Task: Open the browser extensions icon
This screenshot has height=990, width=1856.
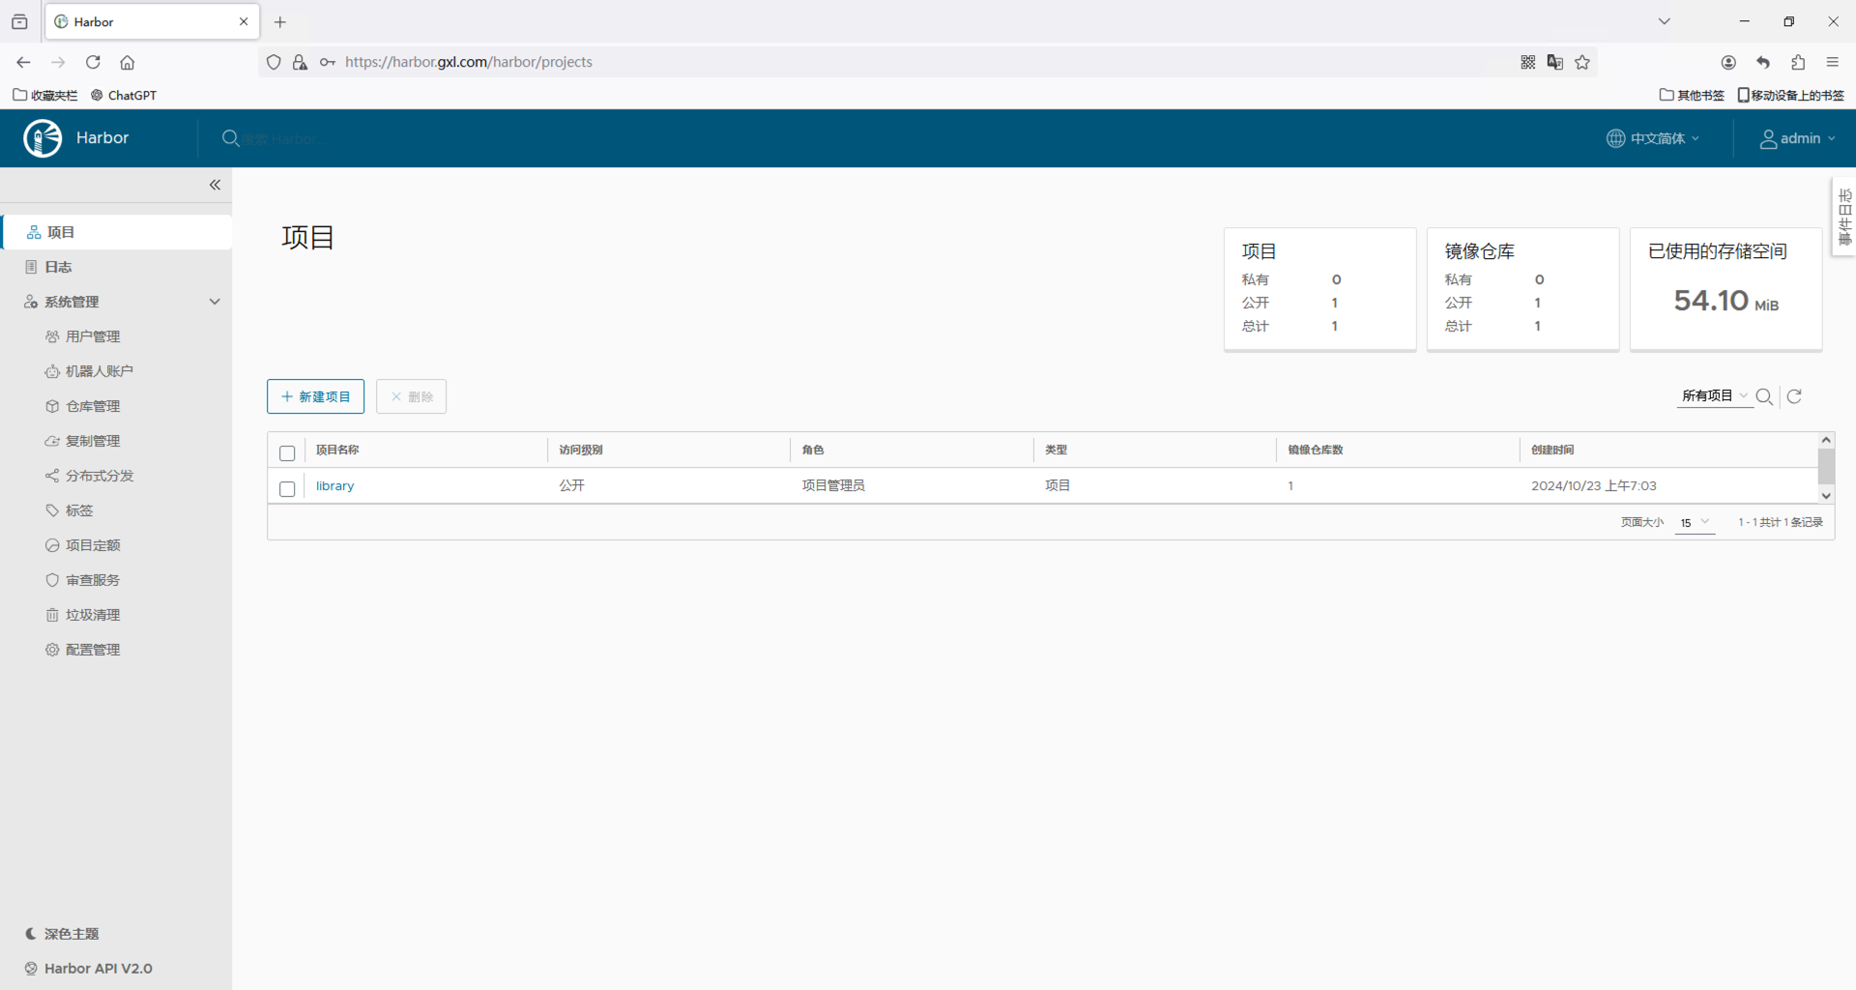Action: click(1798, 62)
